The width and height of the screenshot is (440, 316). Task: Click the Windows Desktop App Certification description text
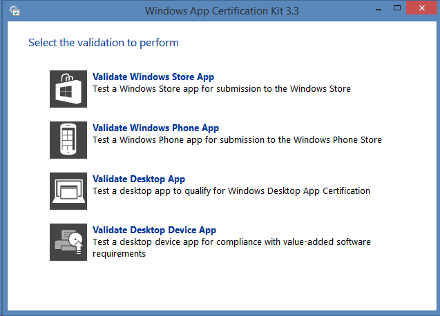(x=231, y=190)
